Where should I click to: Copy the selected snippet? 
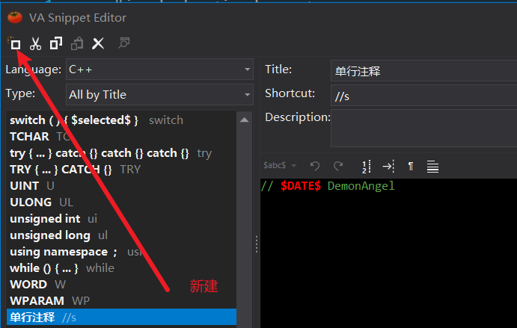pos(55,43)
